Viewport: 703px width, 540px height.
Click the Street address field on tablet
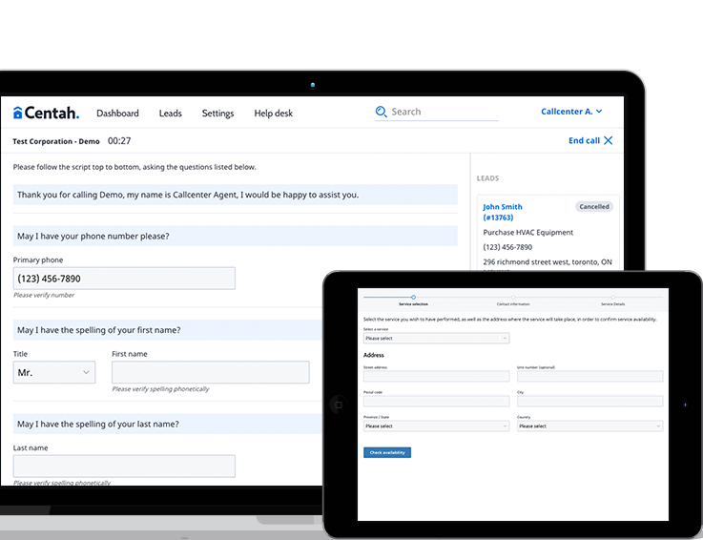coord(436,376)
